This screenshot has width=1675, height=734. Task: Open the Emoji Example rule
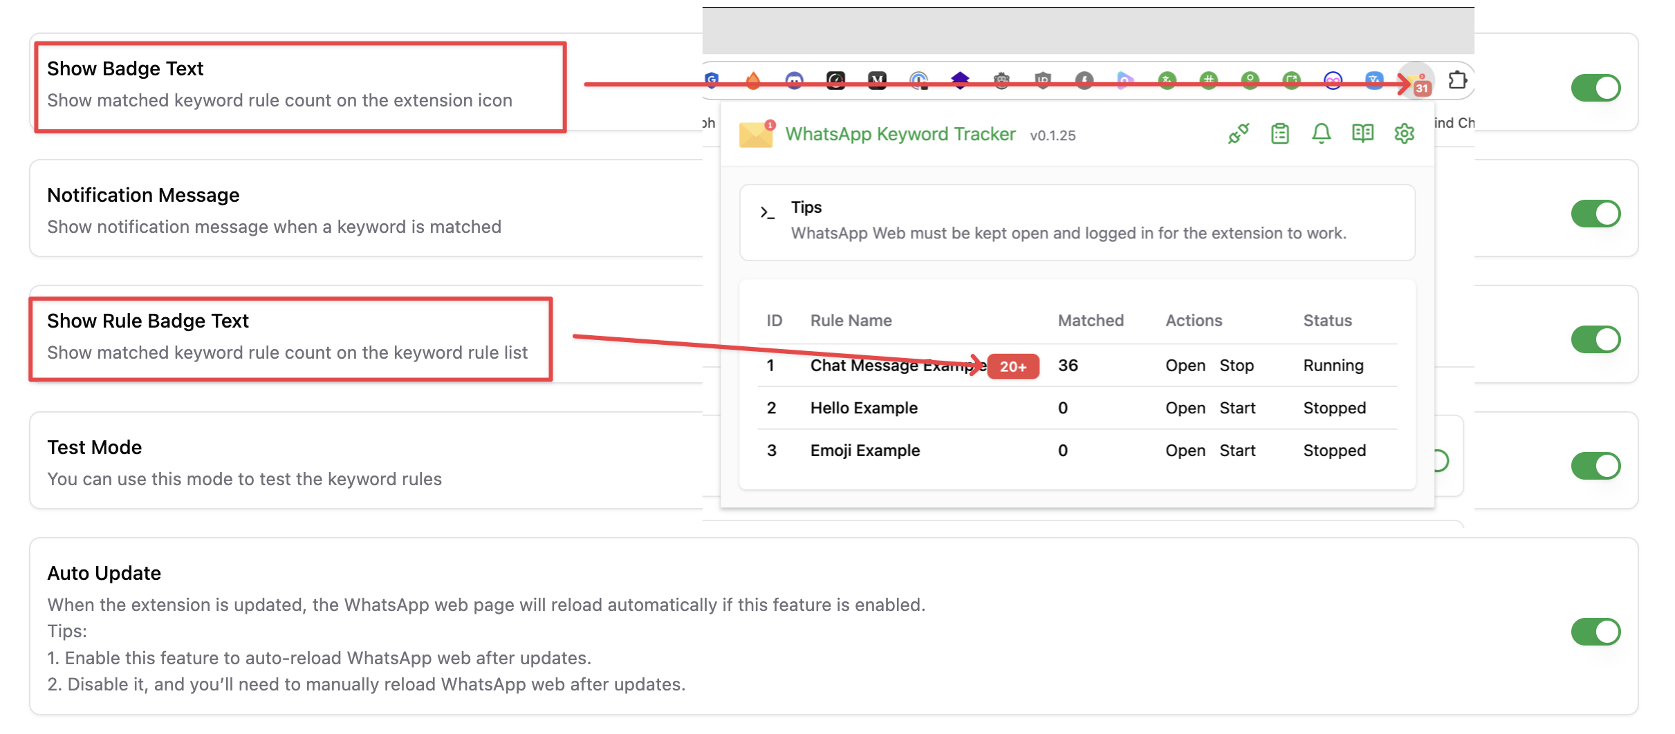click(1185, 451)
